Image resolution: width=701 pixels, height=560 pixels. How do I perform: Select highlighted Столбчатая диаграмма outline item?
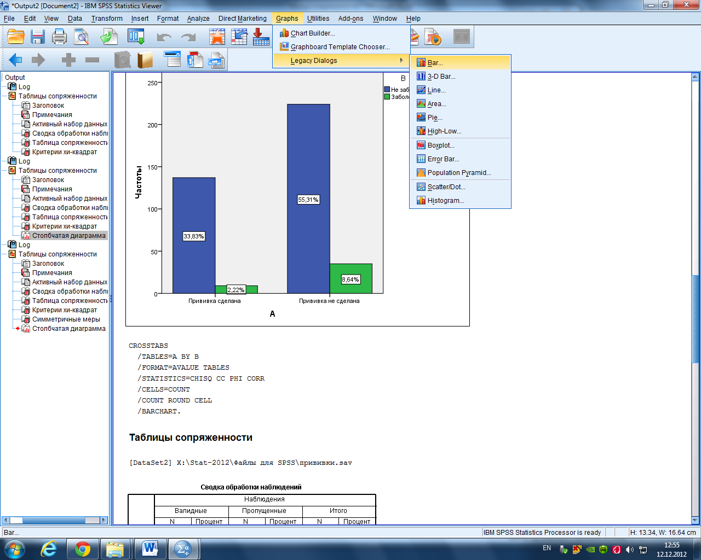(x=69, y=236)
